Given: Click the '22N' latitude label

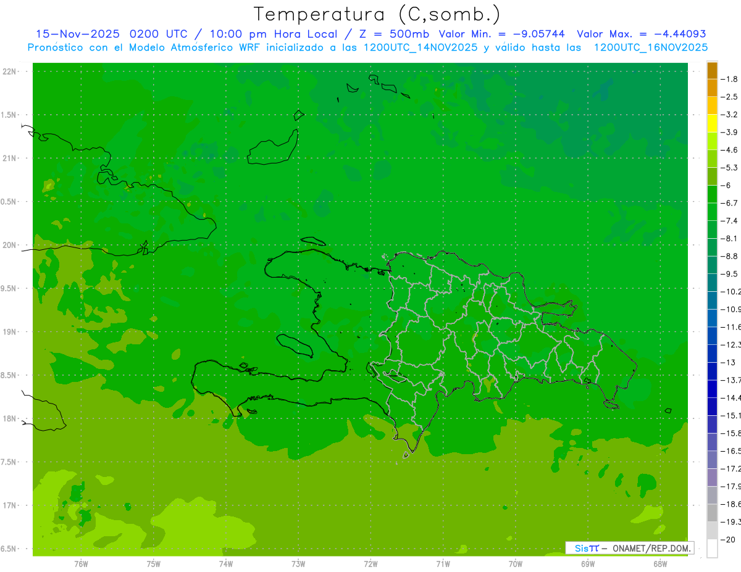Looking at the screenshot, I should pos(9,72).
